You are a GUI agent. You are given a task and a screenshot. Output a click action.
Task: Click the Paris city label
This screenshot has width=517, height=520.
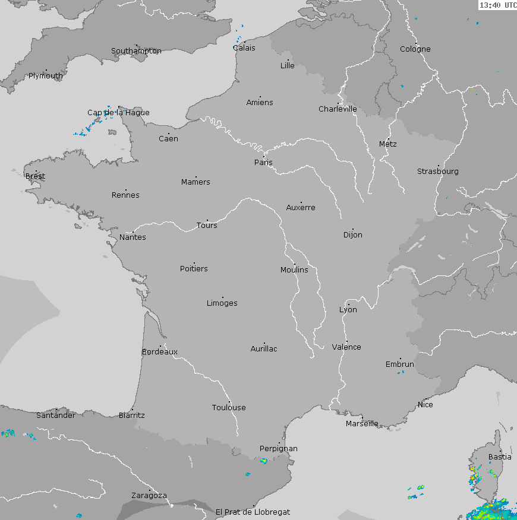263,163
